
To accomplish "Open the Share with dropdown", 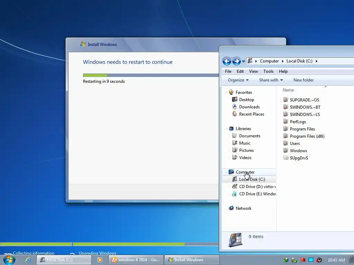I will click(271, 80).
